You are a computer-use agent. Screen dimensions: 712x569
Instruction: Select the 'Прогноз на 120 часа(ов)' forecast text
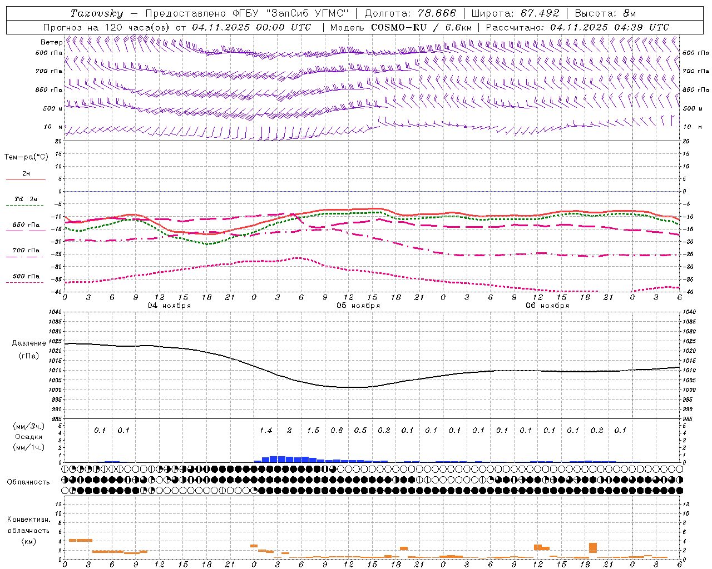(x=107, y=27)
